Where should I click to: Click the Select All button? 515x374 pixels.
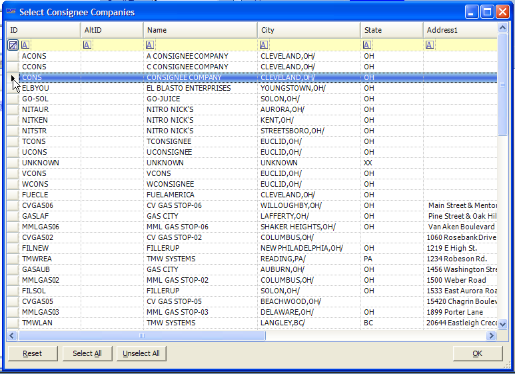coord(87,353)
